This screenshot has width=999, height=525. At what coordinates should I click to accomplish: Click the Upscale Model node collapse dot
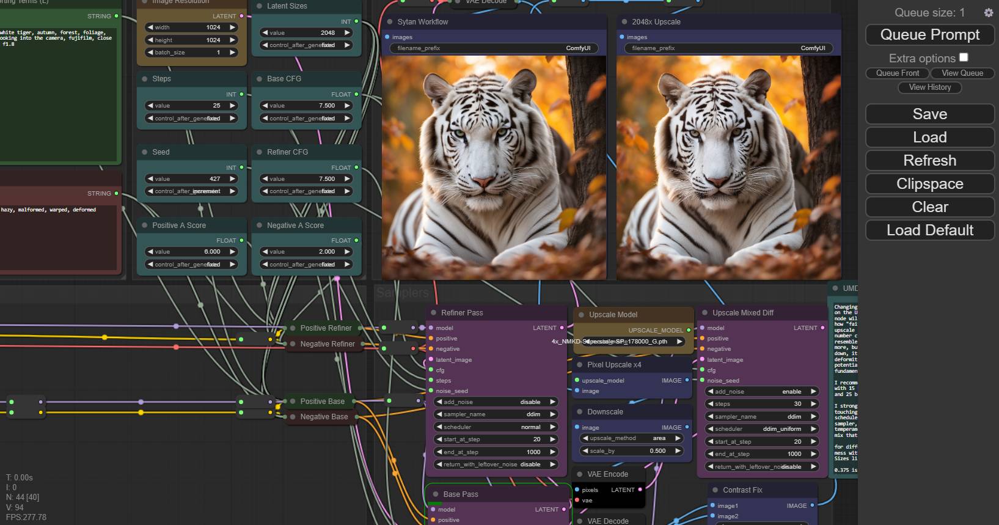tap(581, 315)
